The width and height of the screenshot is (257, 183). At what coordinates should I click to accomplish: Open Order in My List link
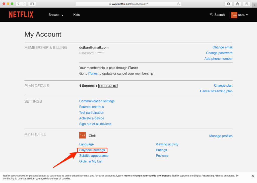tap(91, 161)
